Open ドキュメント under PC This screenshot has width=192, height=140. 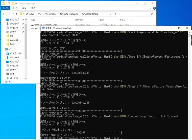[x=14, y=66]
